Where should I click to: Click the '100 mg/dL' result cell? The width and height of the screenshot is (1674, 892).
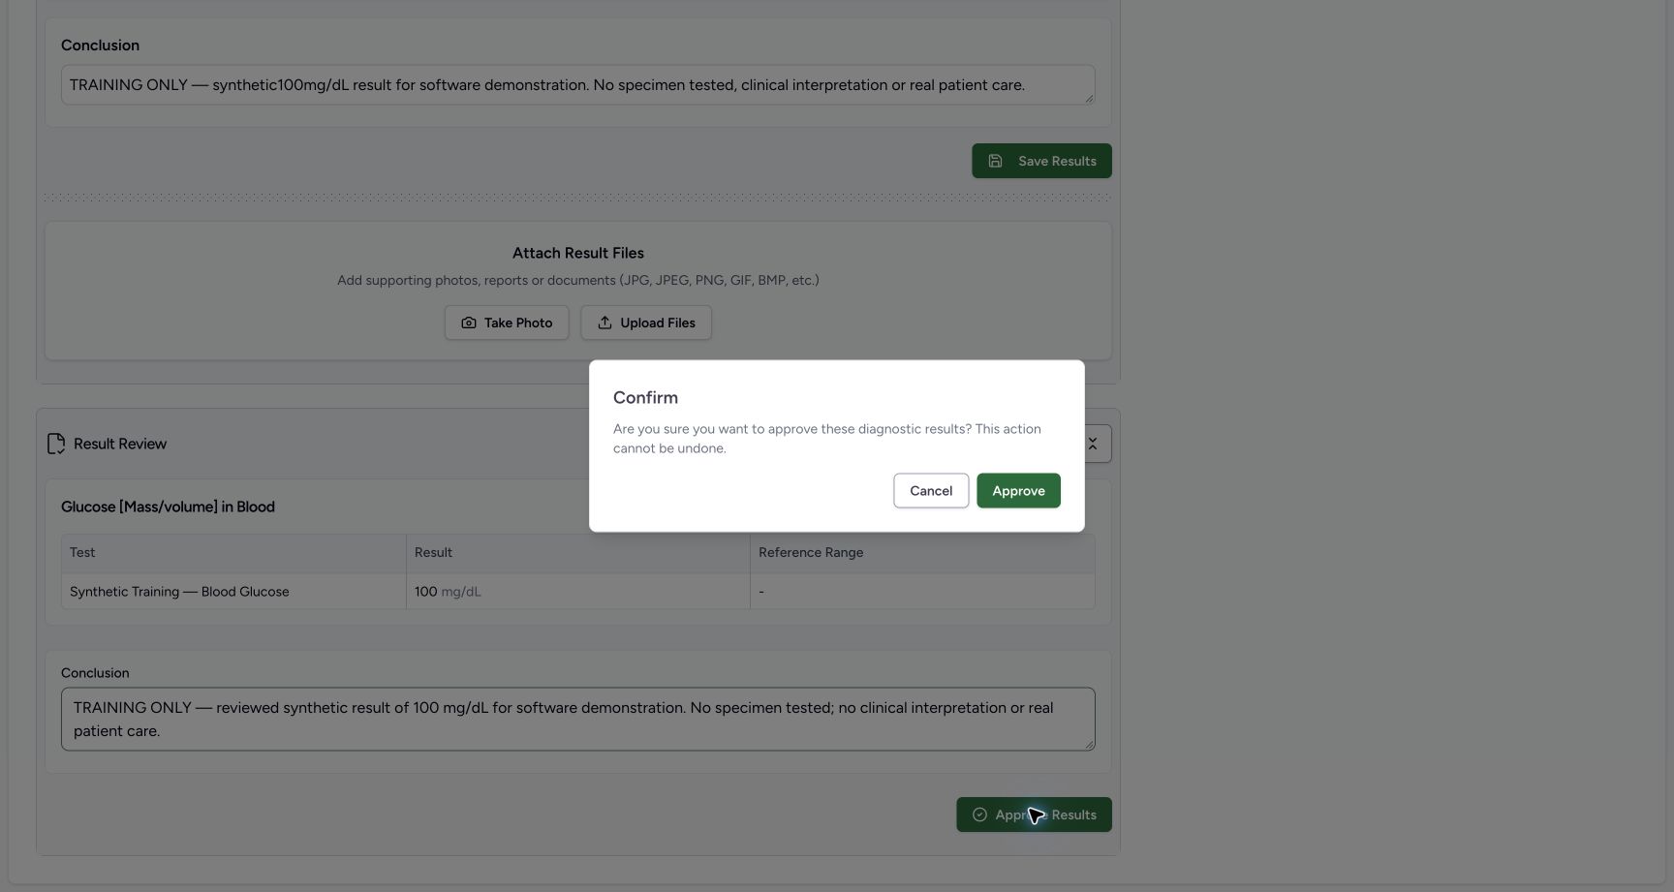click(578, 592)
